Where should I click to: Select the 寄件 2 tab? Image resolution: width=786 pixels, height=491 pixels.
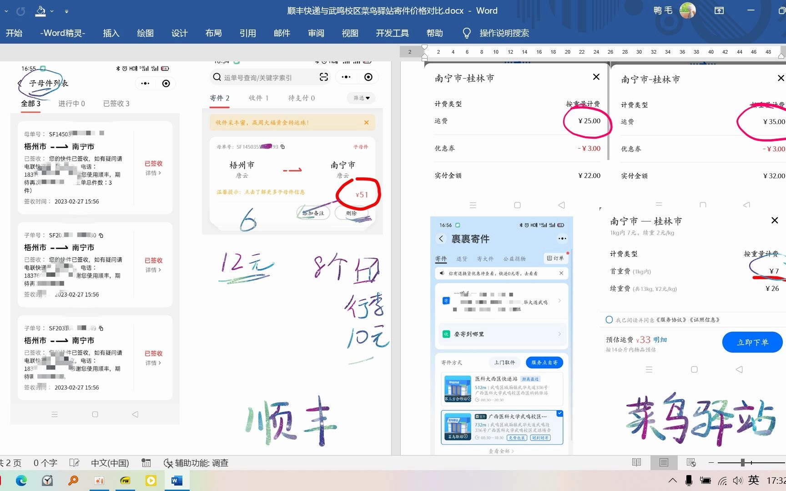click(220, 98)
